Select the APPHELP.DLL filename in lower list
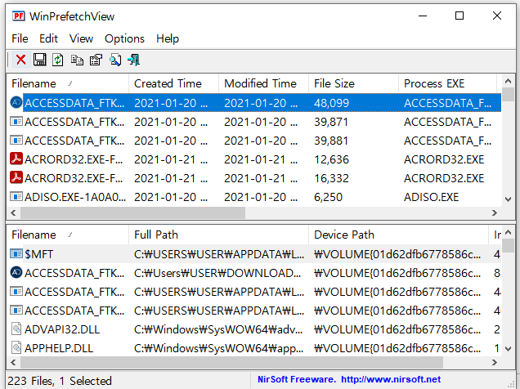The width and height of the screenshot is (520, 389). point(59,348)
